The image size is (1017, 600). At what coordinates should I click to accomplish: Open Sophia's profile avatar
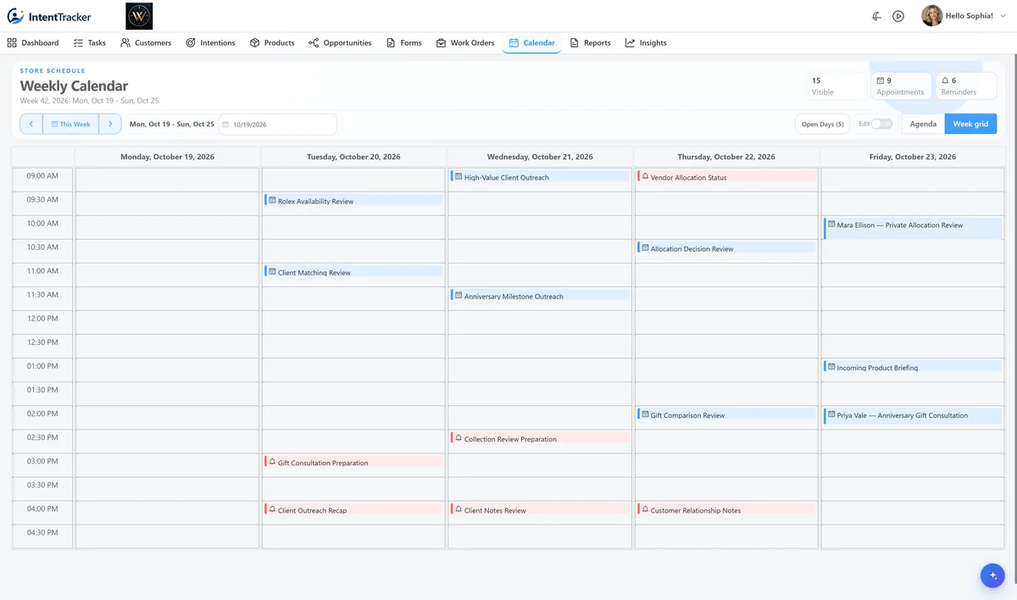pyautogui.click(x=931, y=16)
